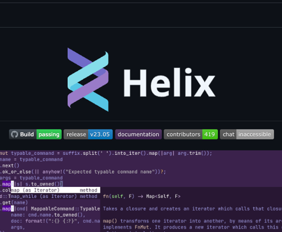Click the 'fn(self, F) -> Map<Self, F>' signature text
Viewport: 282px width, 232px height.
(142, 196)
